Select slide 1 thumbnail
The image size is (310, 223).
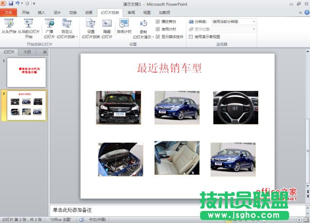coord(26,73)
